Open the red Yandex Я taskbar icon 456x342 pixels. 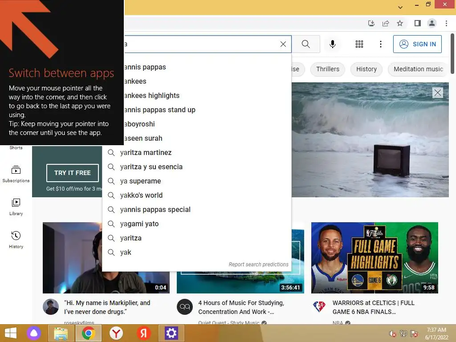pos(143,333)
